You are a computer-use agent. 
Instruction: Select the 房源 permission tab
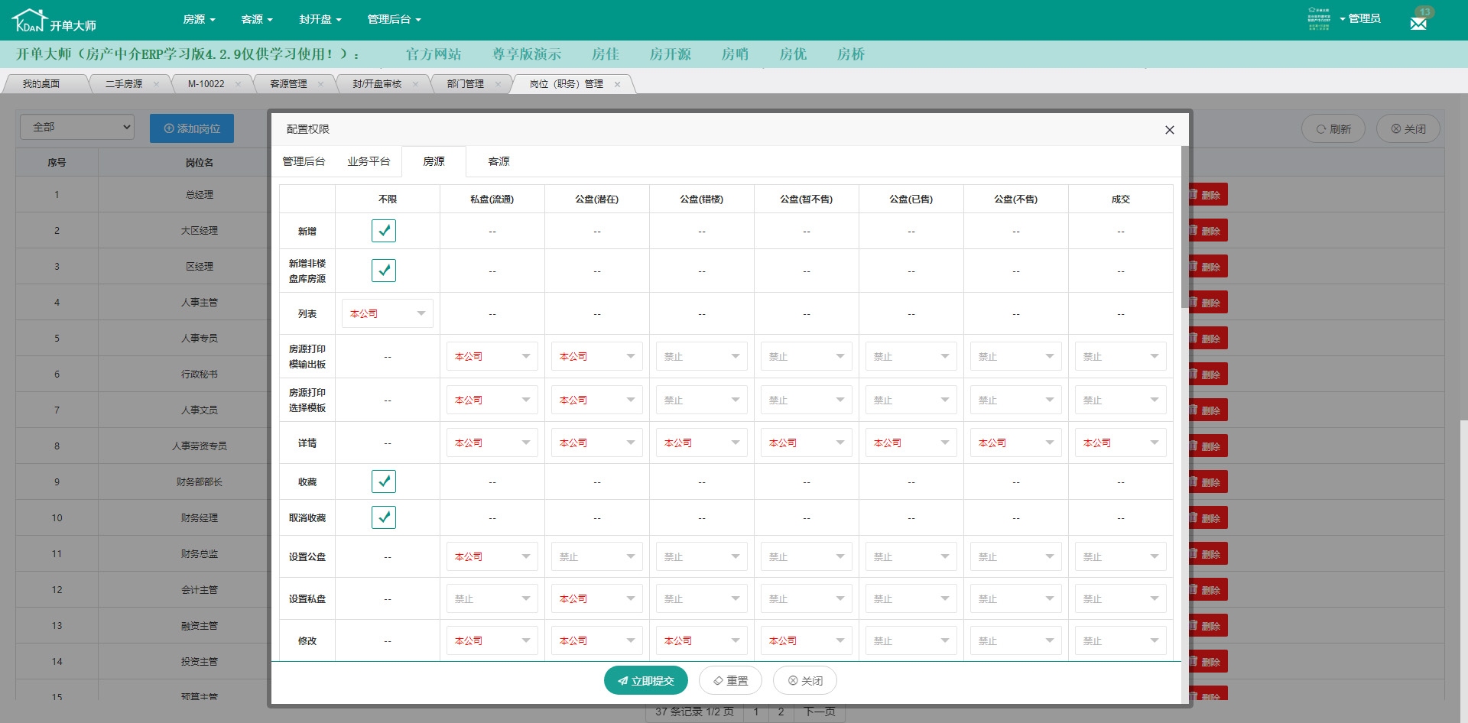[434, 161]
